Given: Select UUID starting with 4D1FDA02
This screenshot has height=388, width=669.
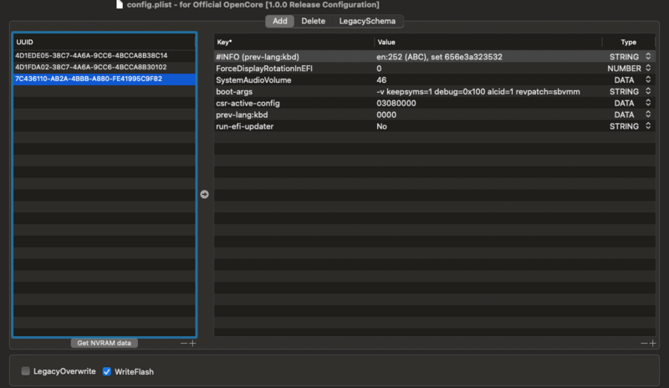Looking at the screenshot, I should coord(91,67).
